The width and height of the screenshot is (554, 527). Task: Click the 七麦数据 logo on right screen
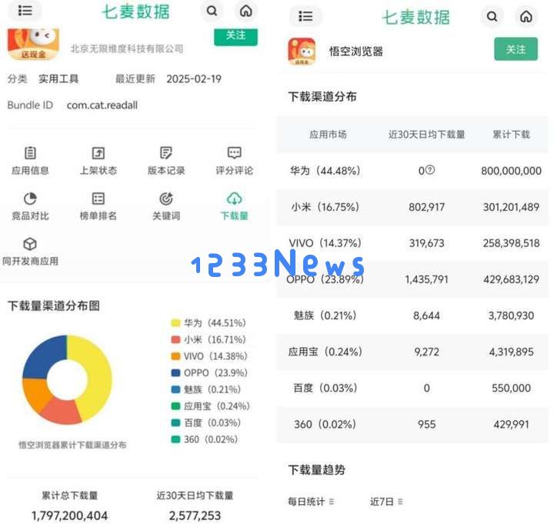click(x=415, y=17)
